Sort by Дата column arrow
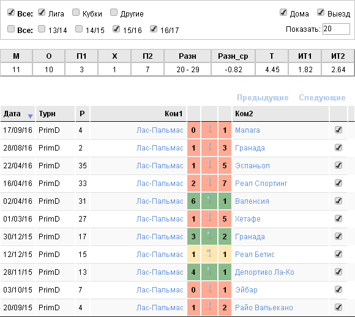 (30, 116)
